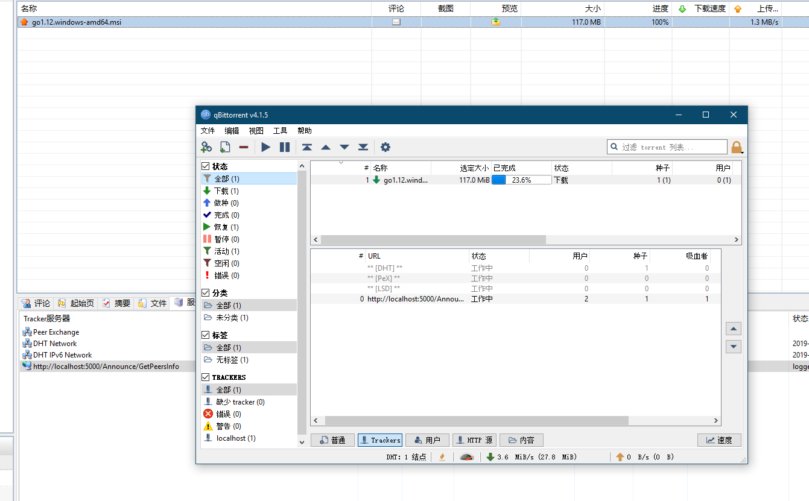Toggle the TRACKERS section checkbox
This screenshot has height=501, width=809.
[206, 377]
